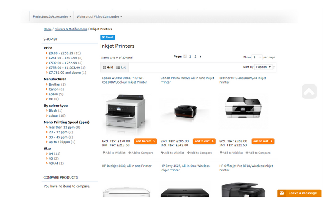Add Epson WORKFORCE PRO to wishlist
Image resolution: width=324 pixels, height=206 pixels.
pyautogui.click(x=114, y=153)
